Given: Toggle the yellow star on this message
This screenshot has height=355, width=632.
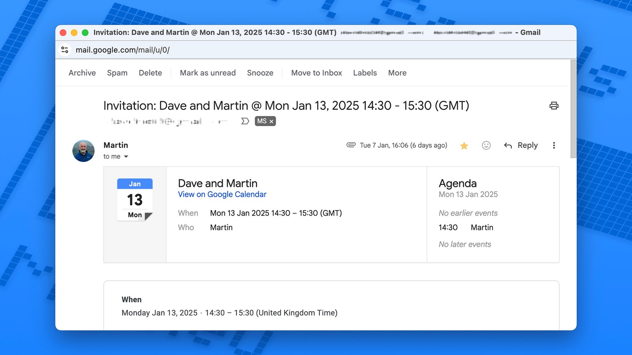Looking at the screenshot, I should point(464,146).
